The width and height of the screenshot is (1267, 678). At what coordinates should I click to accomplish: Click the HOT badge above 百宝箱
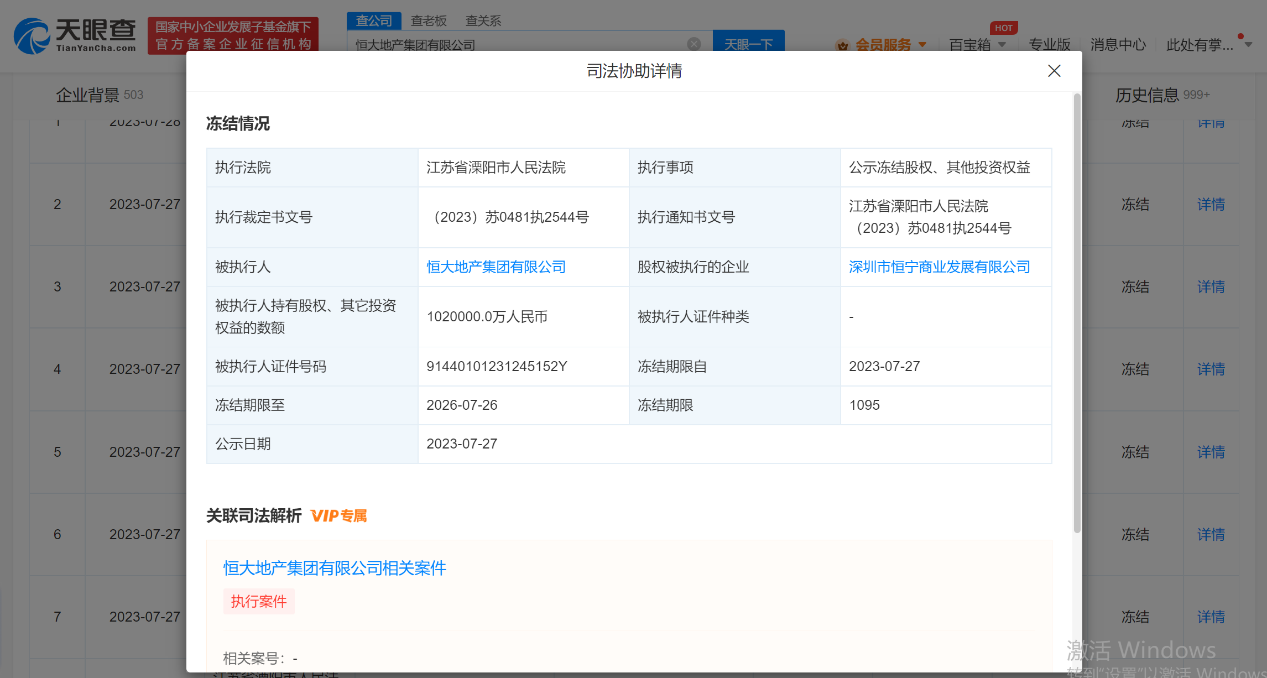tap(1003, 27)
